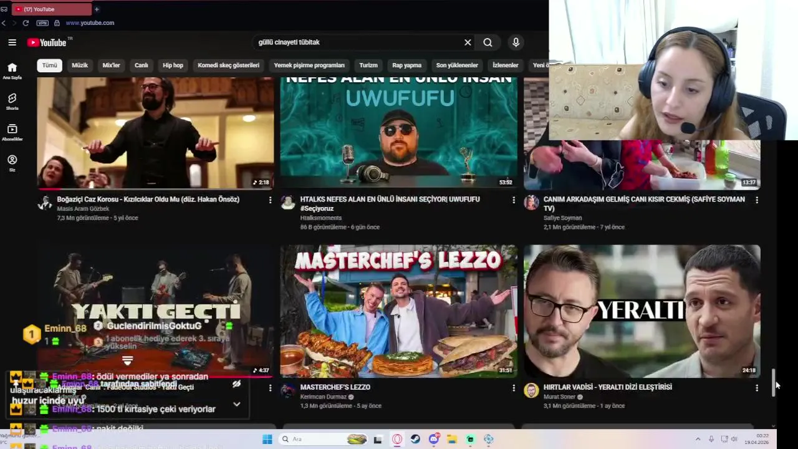Click the Boğaziçi Caz Korosu video title
Viewport: 798px width, 449px height.
click(x=148, y=200)
